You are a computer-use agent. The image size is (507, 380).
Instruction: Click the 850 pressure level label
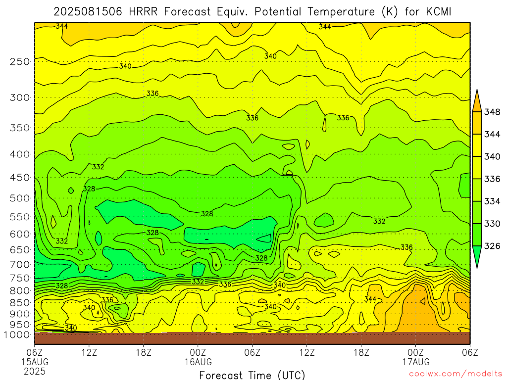click(x=20, y=302)
